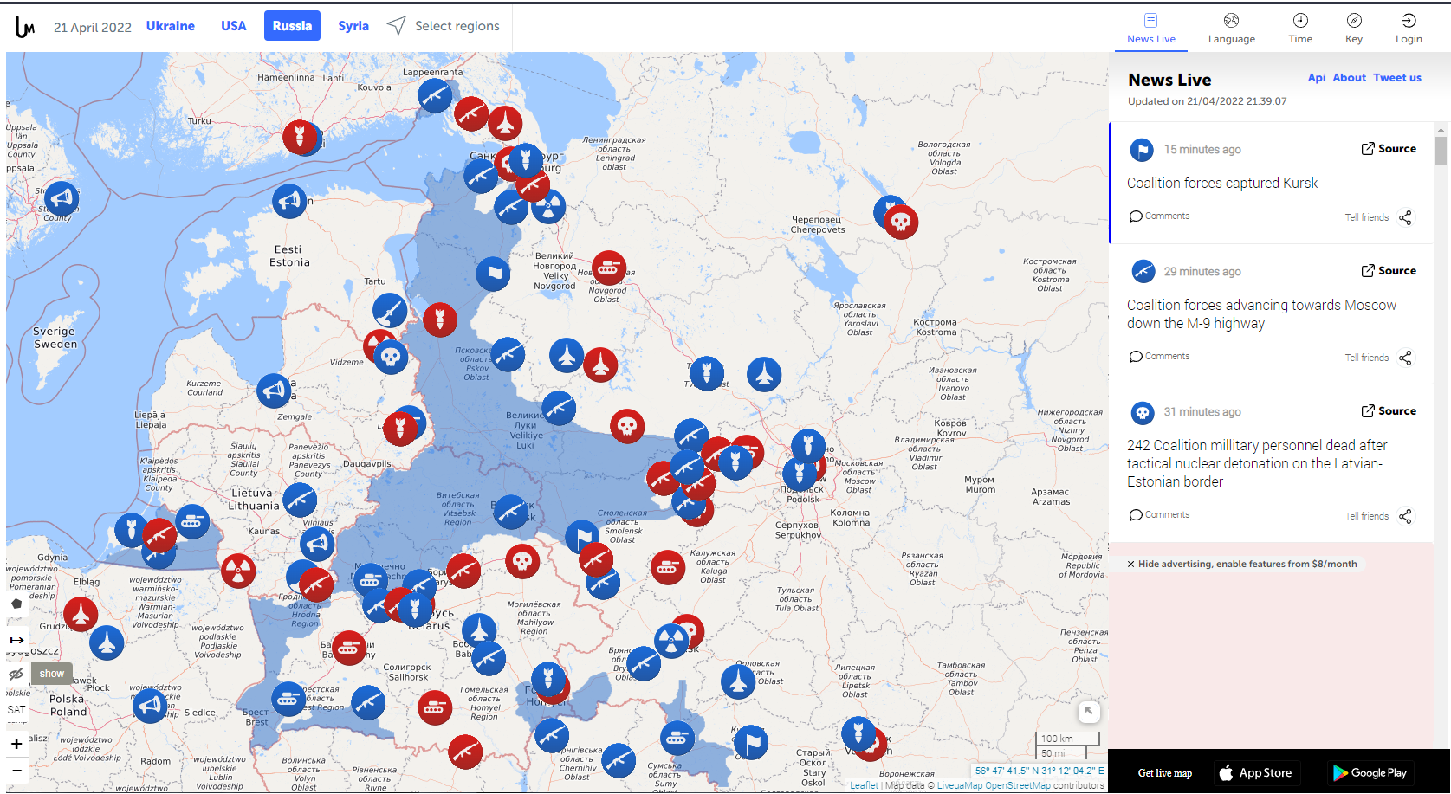This screenshot has height=794, width=1451.
Task: Click the 21 April 2022 date
Action: tap(93, 27)
